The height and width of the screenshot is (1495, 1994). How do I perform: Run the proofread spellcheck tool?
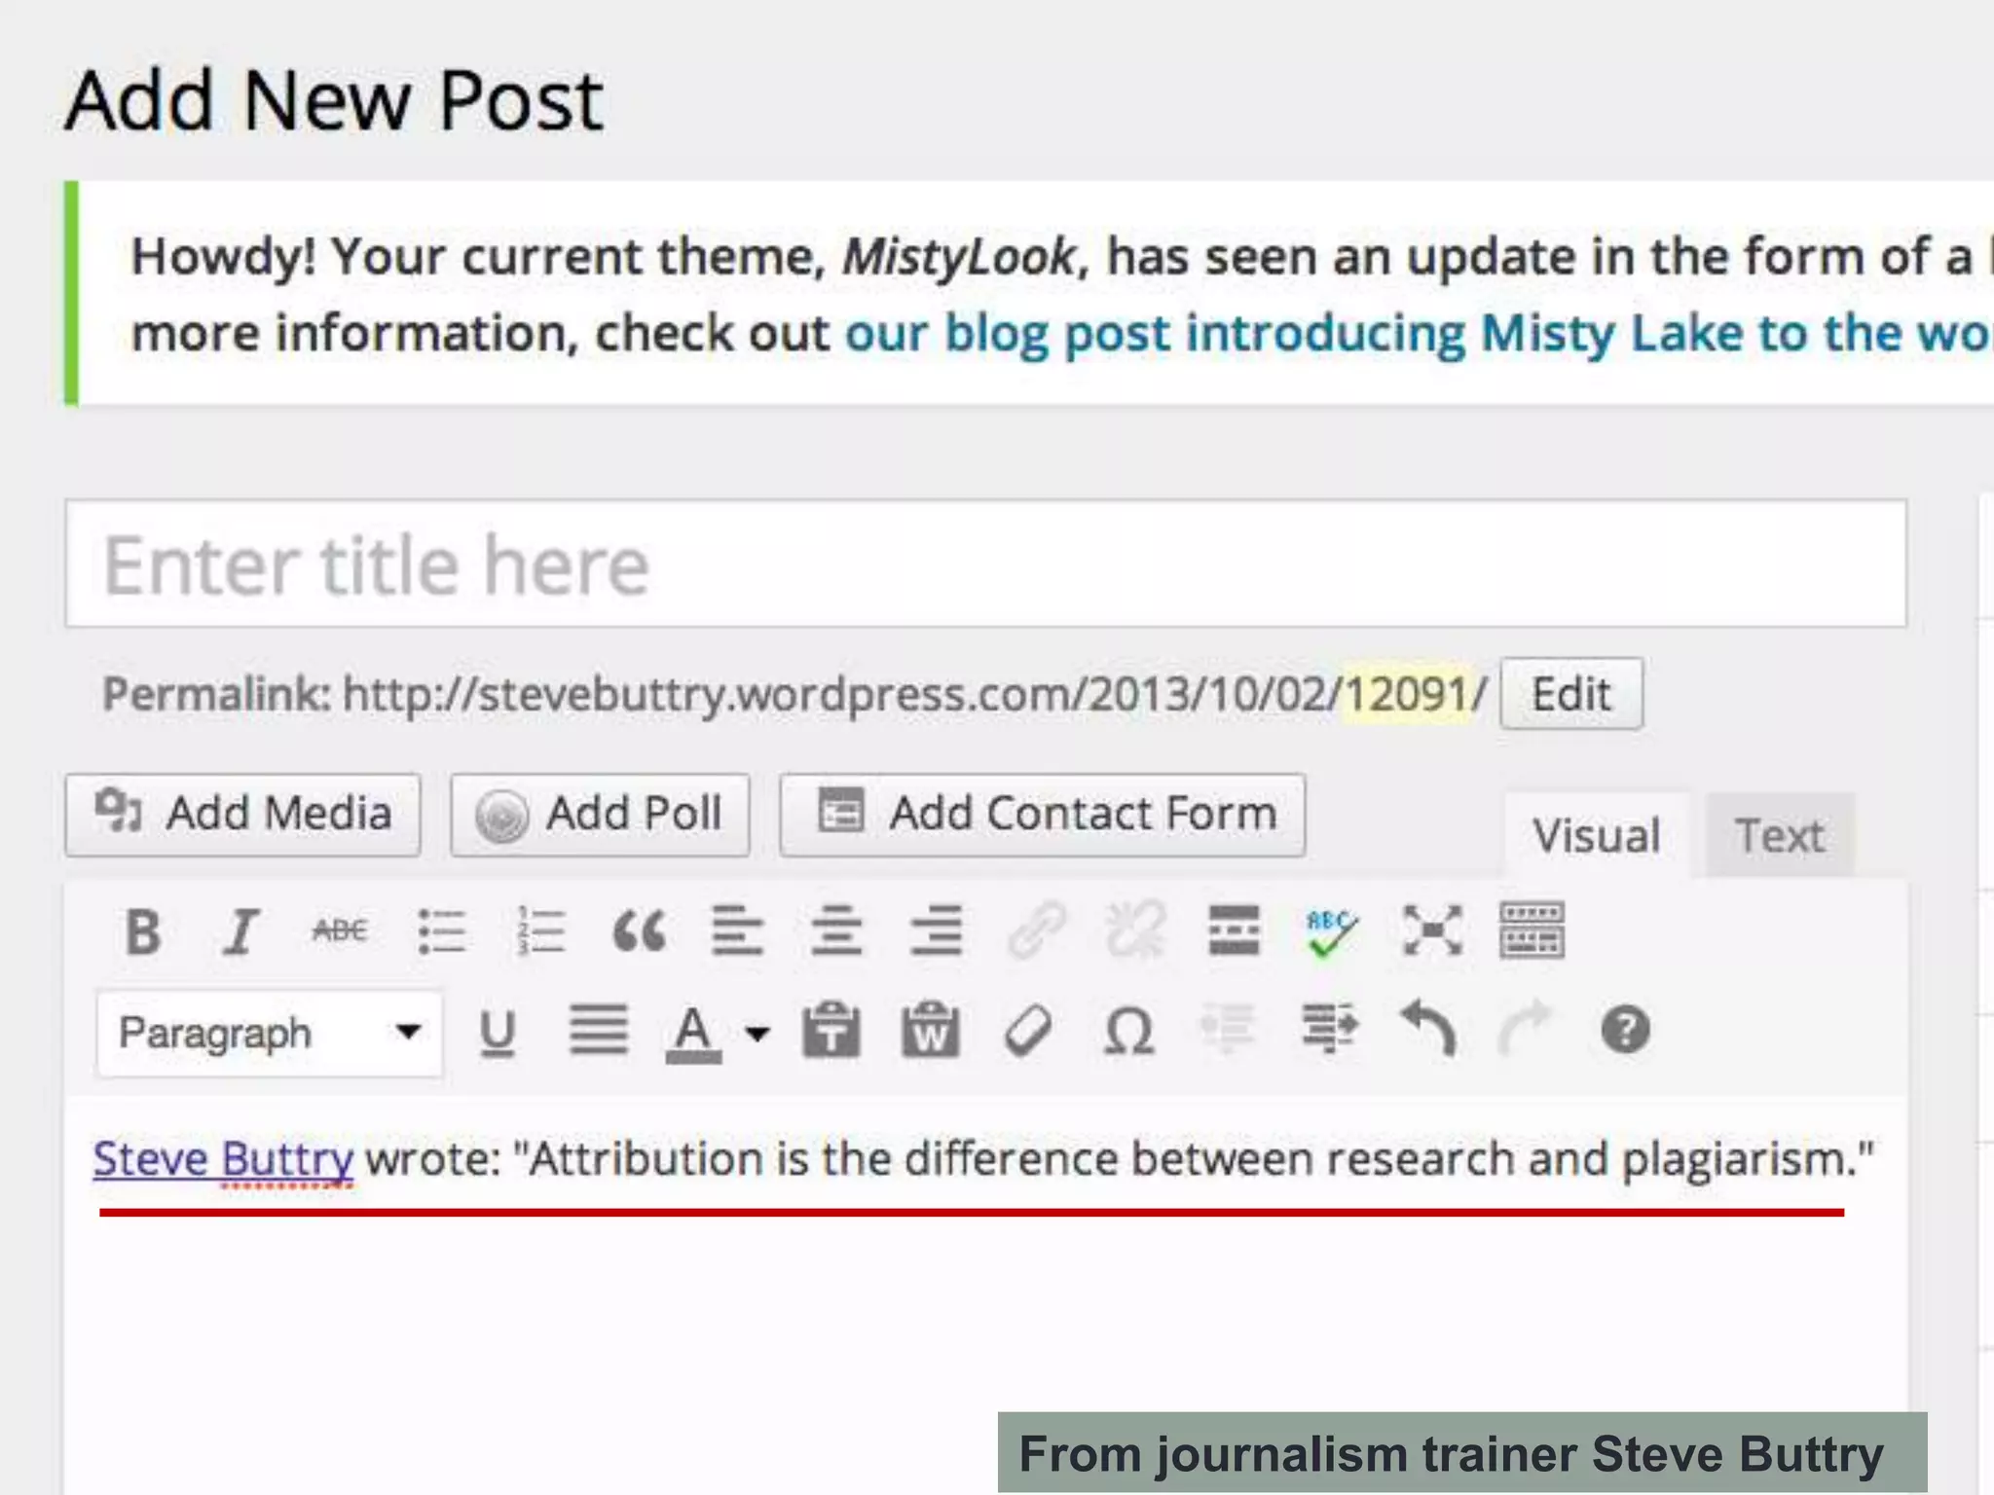point(1331,931)
